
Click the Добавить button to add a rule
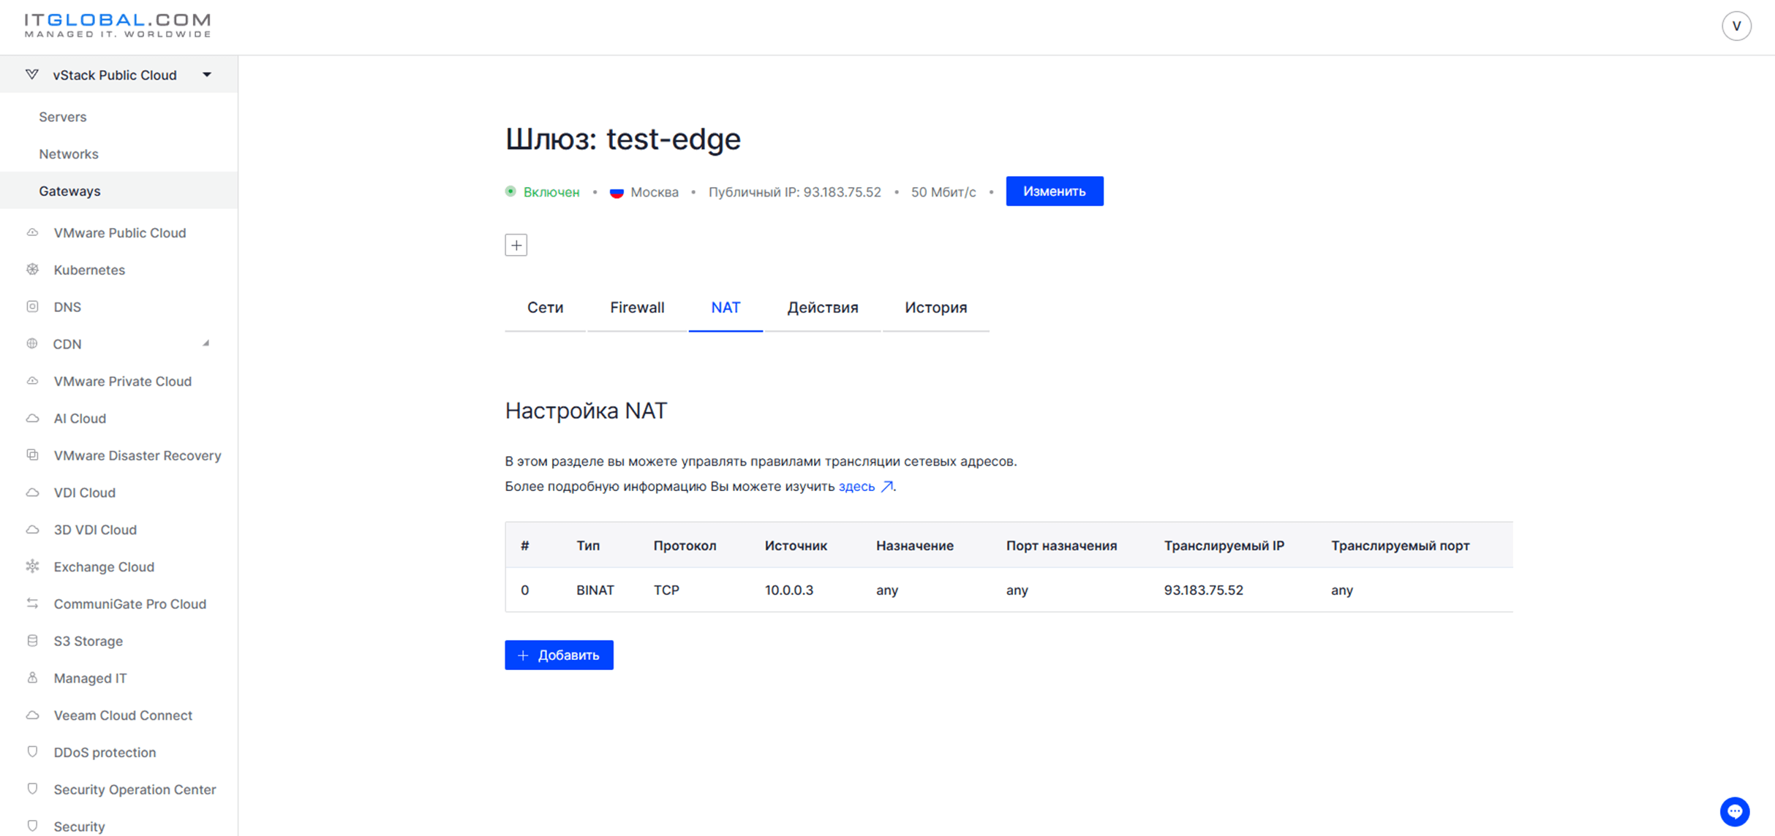[x=559, y=655]
